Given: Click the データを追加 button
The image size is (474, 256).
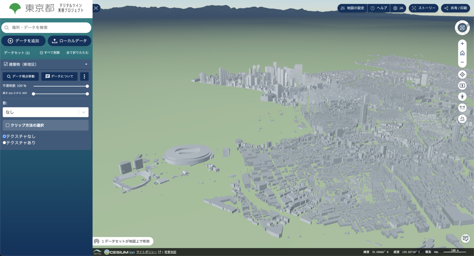Looking at the screenshot, I should (x=23, y=41).
